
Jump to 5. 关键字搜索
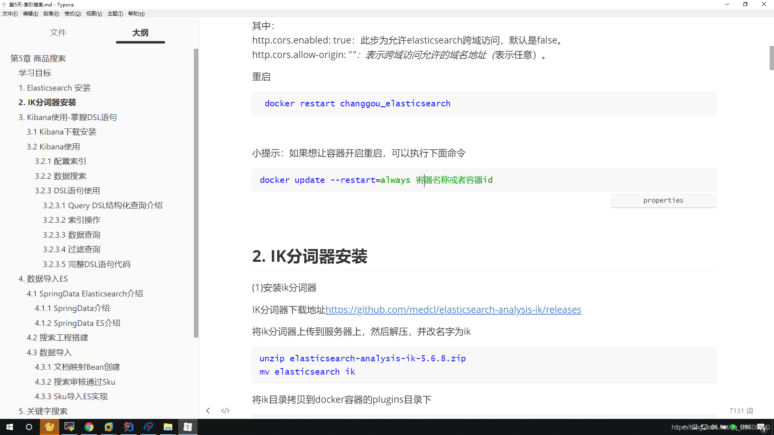(43, 411)
